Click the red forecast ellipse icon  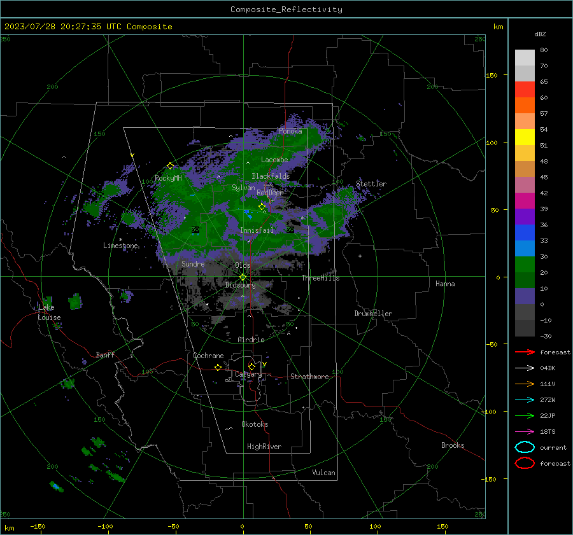click(525, 463)
